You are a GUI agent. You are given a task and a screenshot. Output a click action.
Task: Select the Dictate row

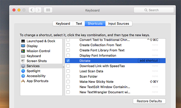tap(115, 61)
